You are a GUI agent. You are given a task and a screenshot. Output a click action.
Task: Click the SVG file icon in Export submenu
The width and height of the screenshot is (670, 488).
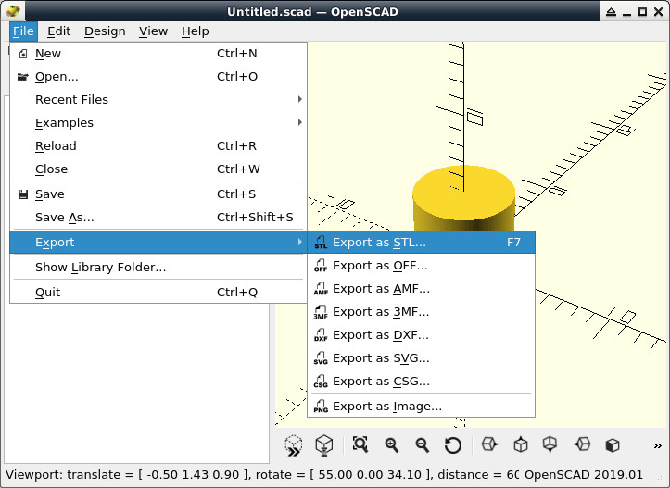pos(321,358)
